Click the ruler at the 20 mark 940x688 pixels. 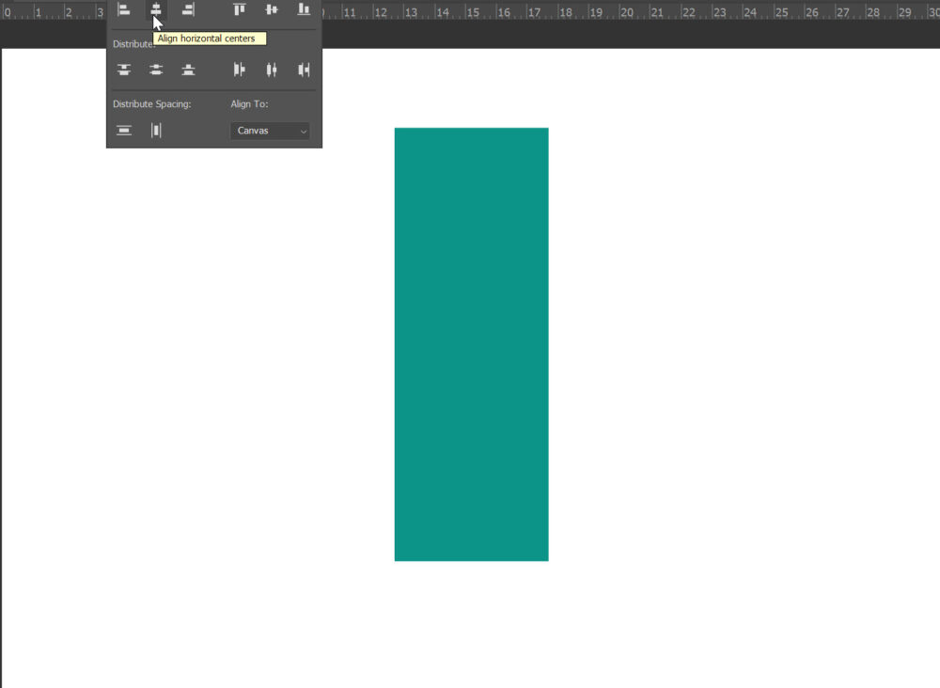(627, 13)
